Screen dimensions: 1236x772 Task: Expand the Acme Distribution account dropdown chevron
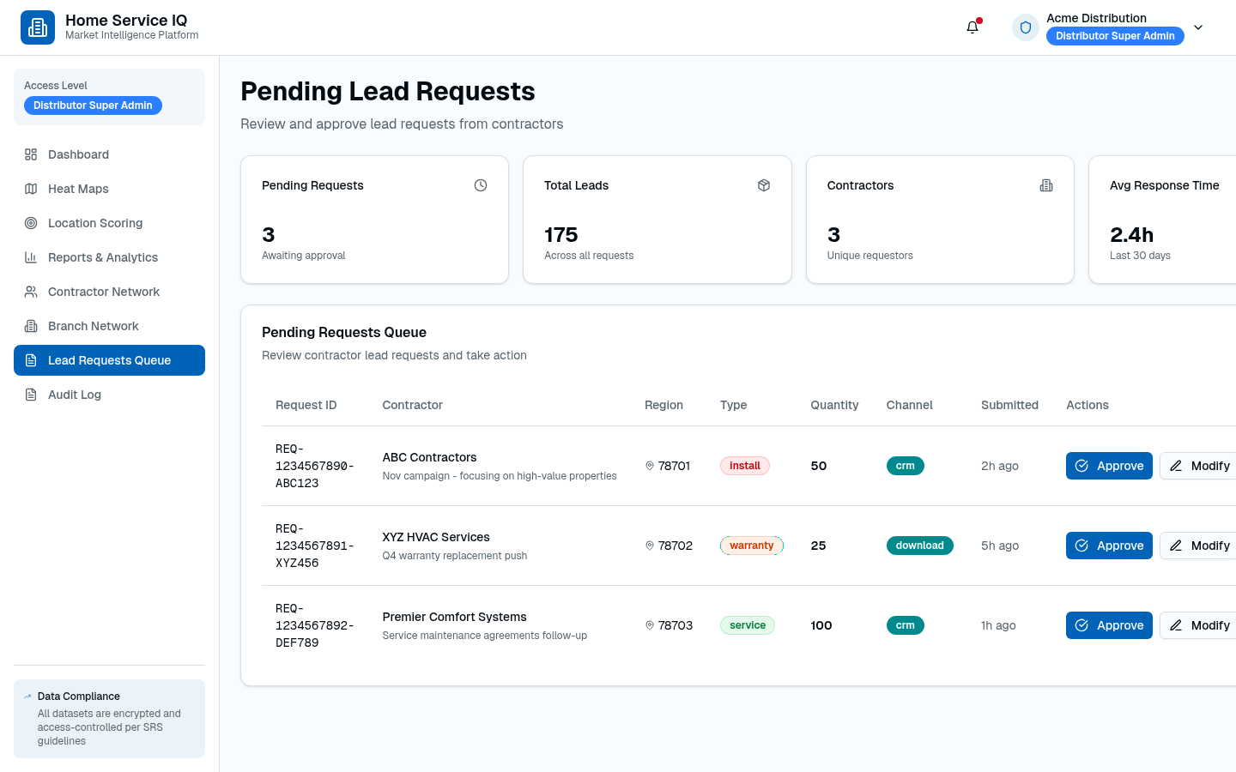[x=1198, y=27]
